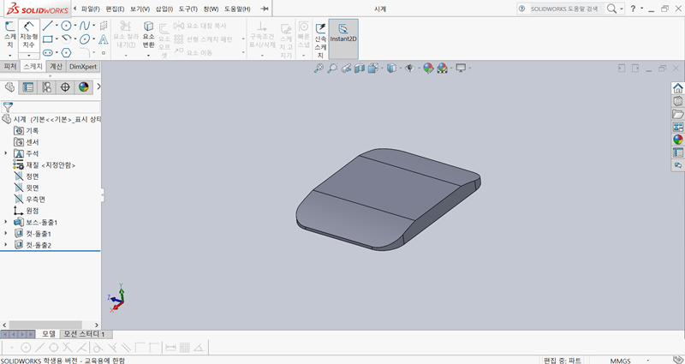The width and height of the screenshot is (685, 364).
Task: Open the DisplayManager color ball tab
Action: [83, 87]
